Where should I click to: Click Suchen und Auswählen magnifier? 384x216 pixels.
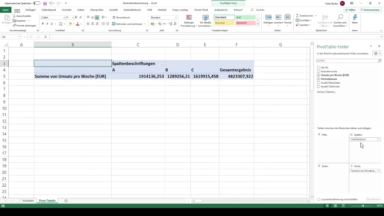[x=340, y=17]
